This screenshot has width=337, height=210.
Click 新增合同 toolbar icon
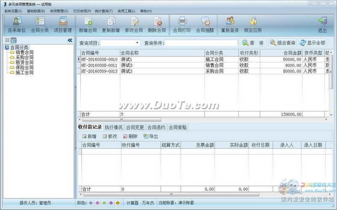[x=88, y=25]
